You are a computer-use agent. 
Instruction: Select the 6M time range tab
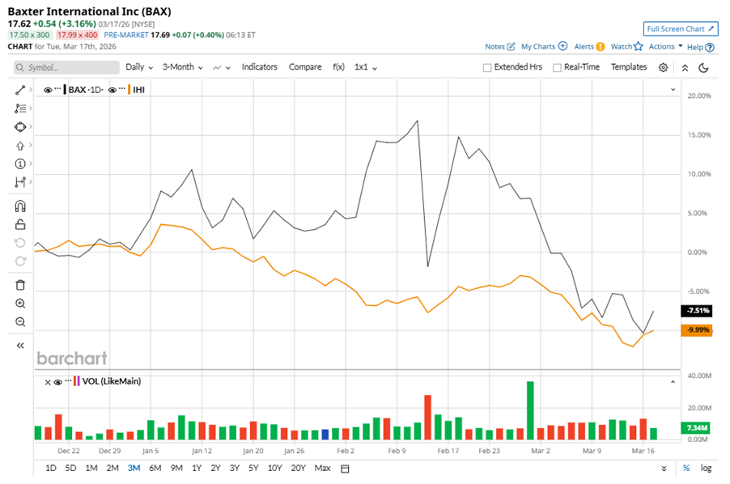tap(155, 469)
